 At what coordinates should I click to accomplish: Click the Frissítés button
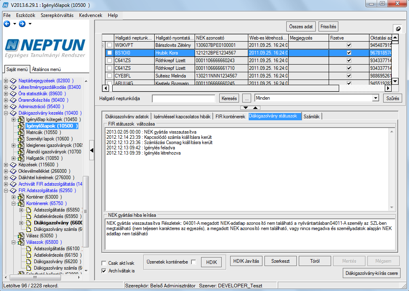[x=328, y=27]
